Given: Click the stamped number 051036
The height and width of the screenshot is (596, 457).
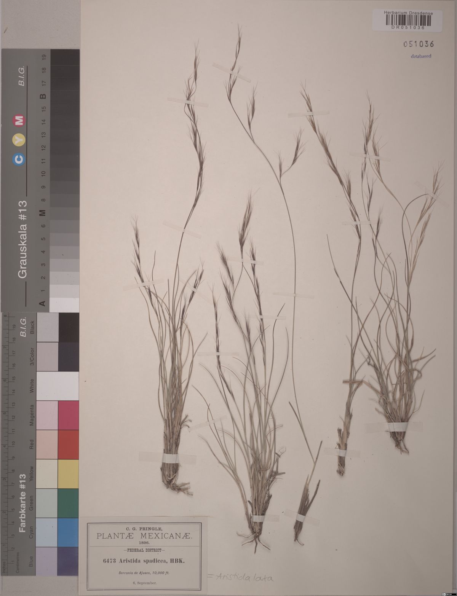Looking at the screenshot, I should click(x=419, y=44).
